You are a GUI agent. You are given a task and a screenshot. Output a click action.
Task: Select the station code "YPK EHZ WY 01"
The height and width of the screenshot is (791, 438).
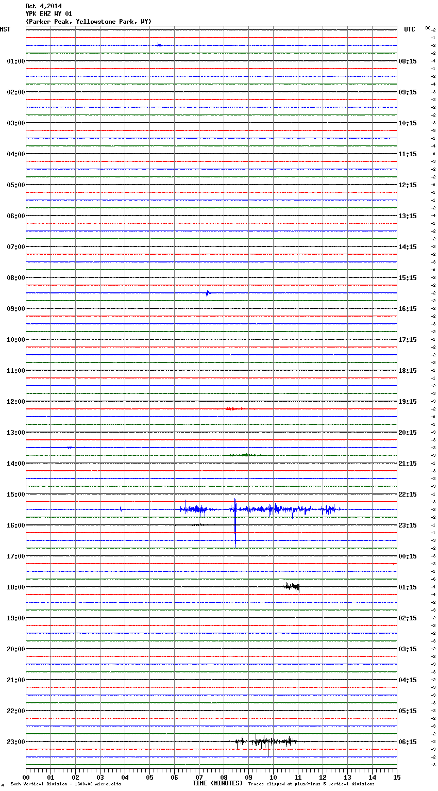[x=49, y=14]
